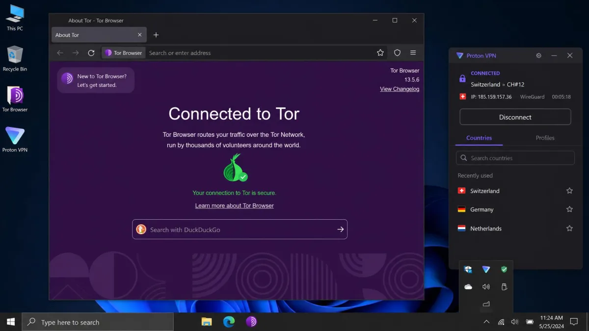589x331 pixels.
Task: Open the Windows Start menu
Action: 11,322
